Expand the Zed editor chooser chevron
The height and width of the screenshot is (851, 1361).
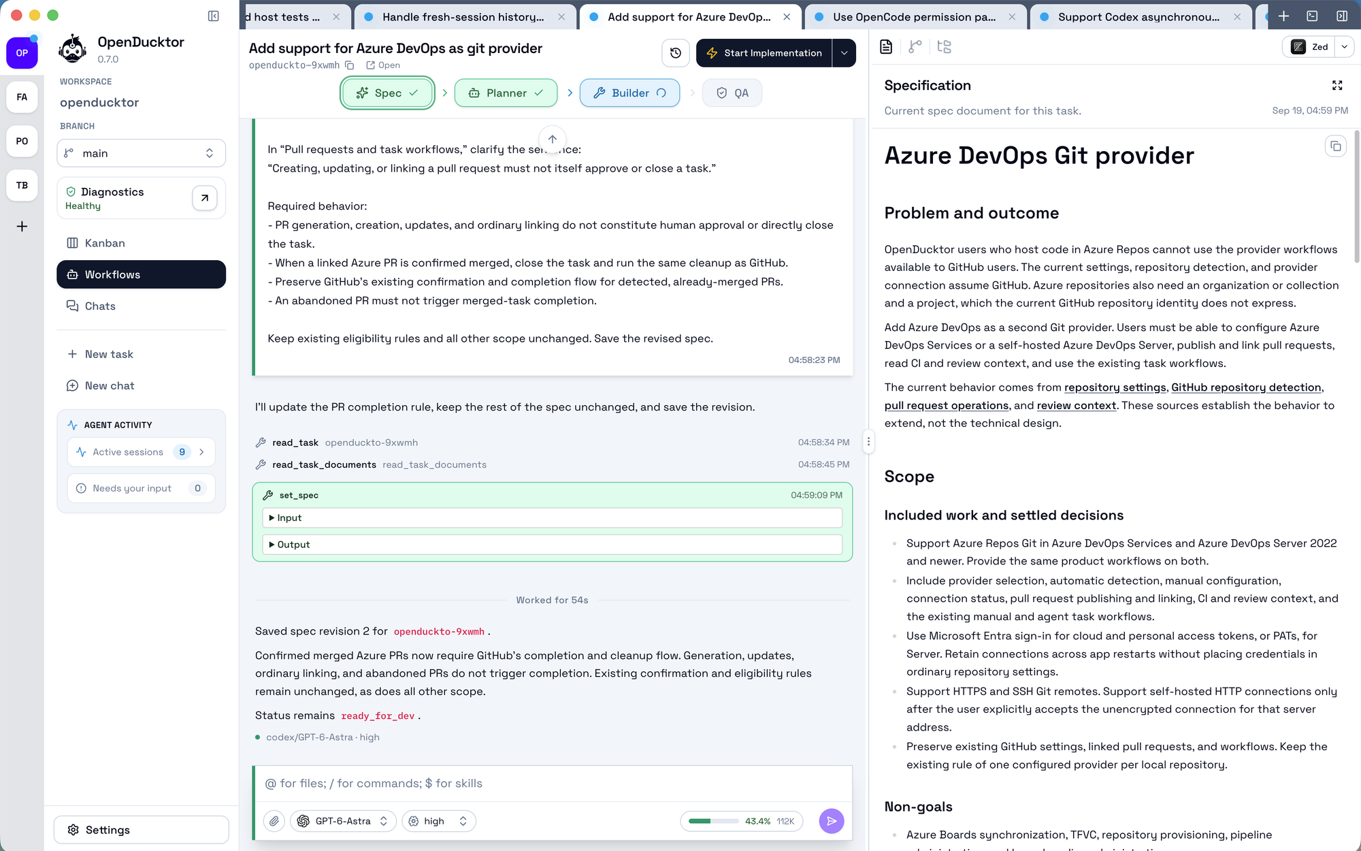[x=1344, y=47]
